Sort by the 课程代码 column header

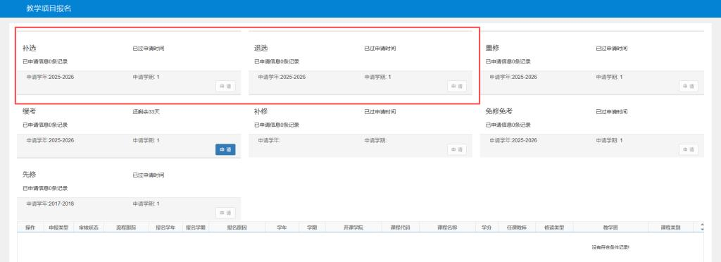[400, 227]
